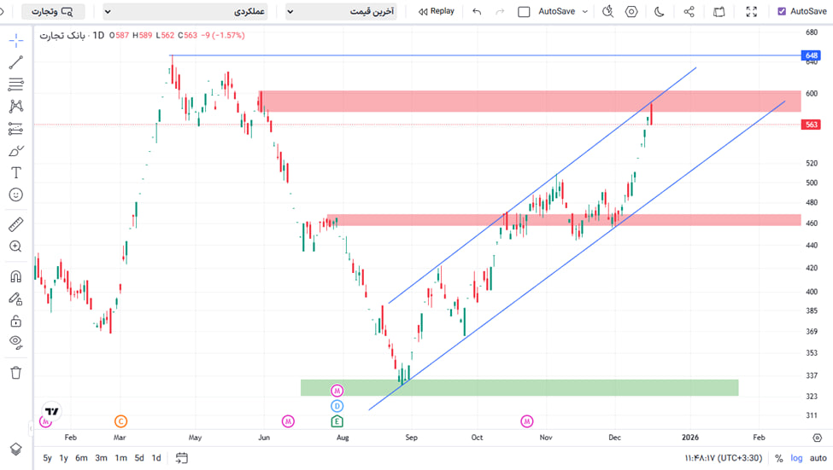The height and width of the screenshot is (470, 833).
Task: Expand the AutoSave dropdown arrow
Action: point(585,11)
